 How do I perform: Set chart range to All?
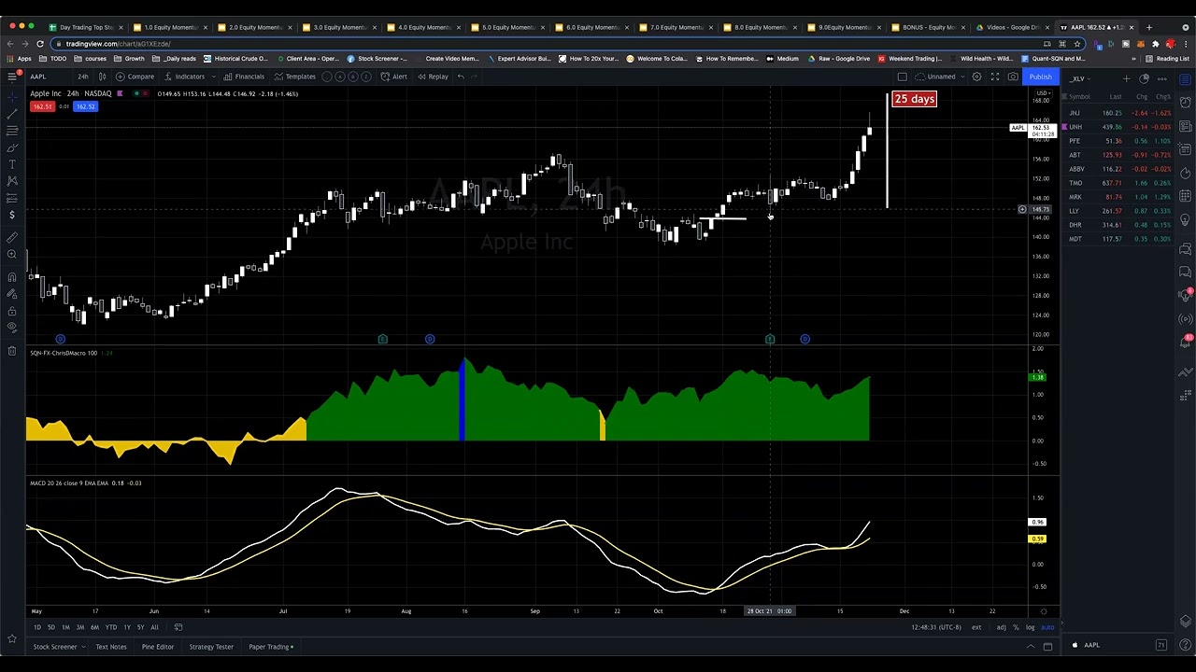[x=154, y=627]
